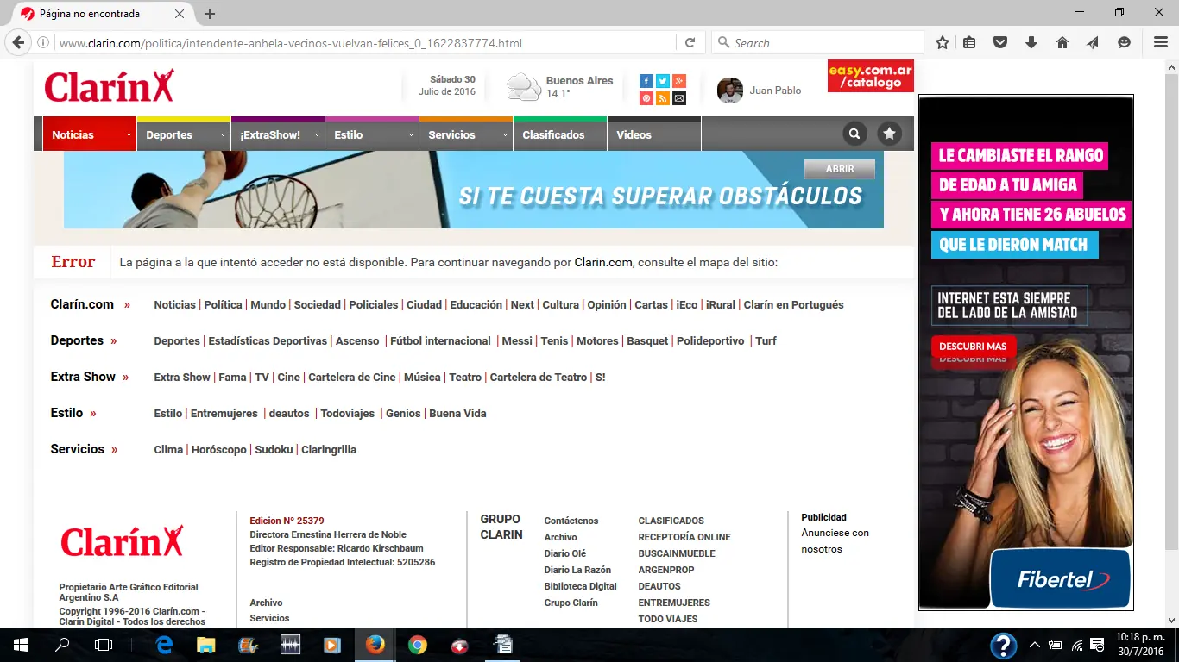Open the Entremujeres link in the Estilo row
This screenshot has height=662, width=1179.
pyautogui.click(x=224, y=413)
